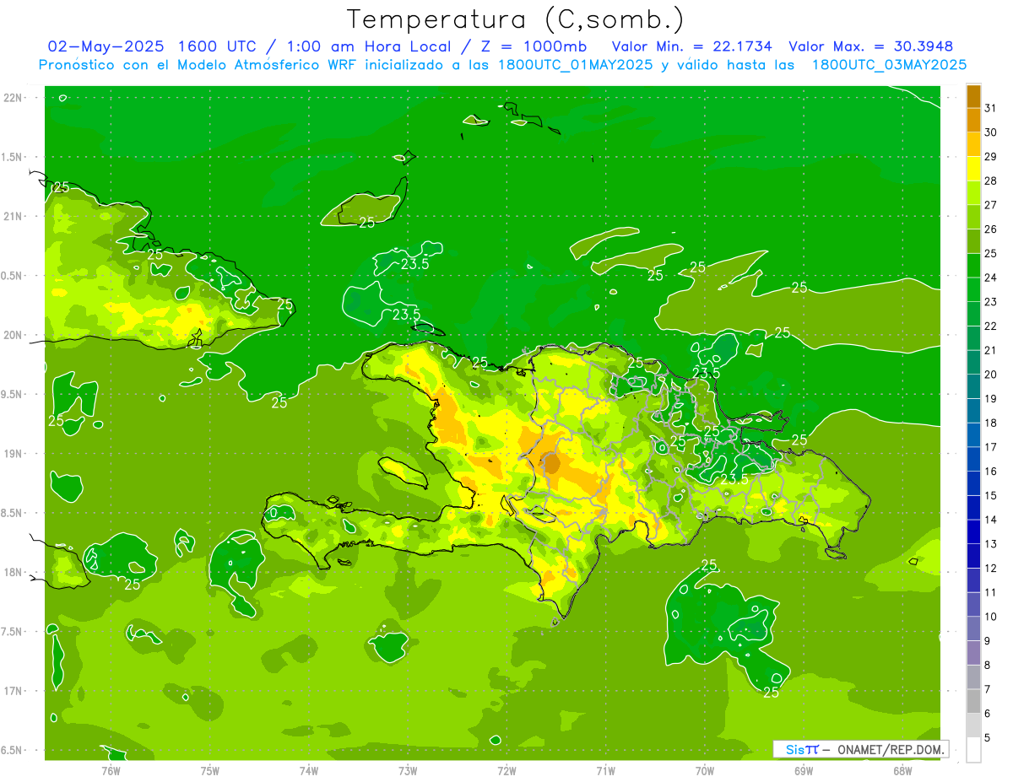The height and width of the screenshot is (782, 1013).
Task: Click the white swatch at legend bottom
Action: pyautogui.click(x=973, y=749)
